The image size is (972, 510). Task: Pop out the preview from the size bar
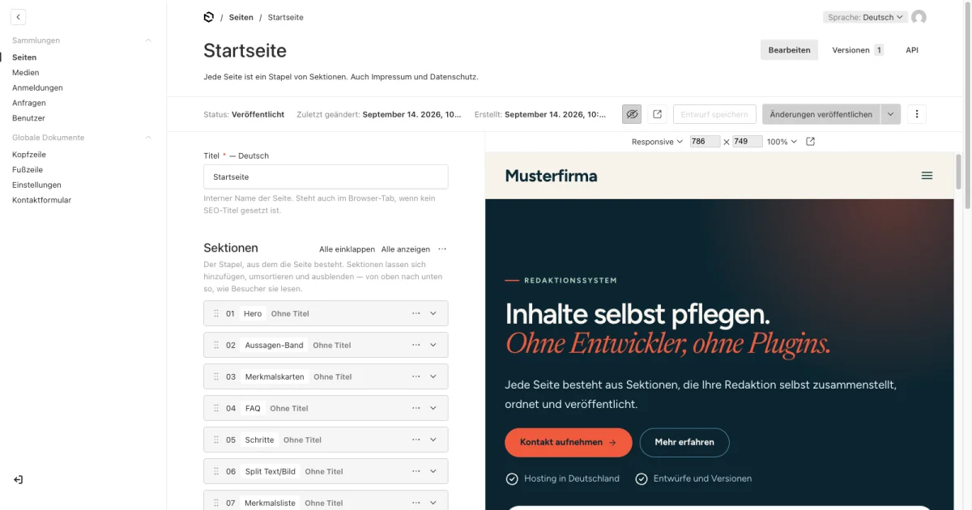pyautogui.click(x=810, y=142)
